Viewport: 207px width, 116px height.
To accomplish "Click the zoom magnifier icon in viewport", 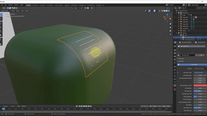I will click(170, 24).
